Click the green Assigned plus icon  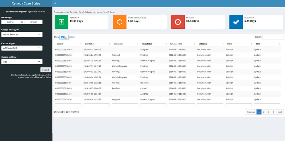(x=62, y=22)
